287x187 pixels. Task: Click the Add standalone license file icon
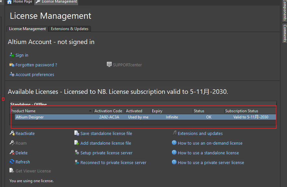click(x=77, y=143)
